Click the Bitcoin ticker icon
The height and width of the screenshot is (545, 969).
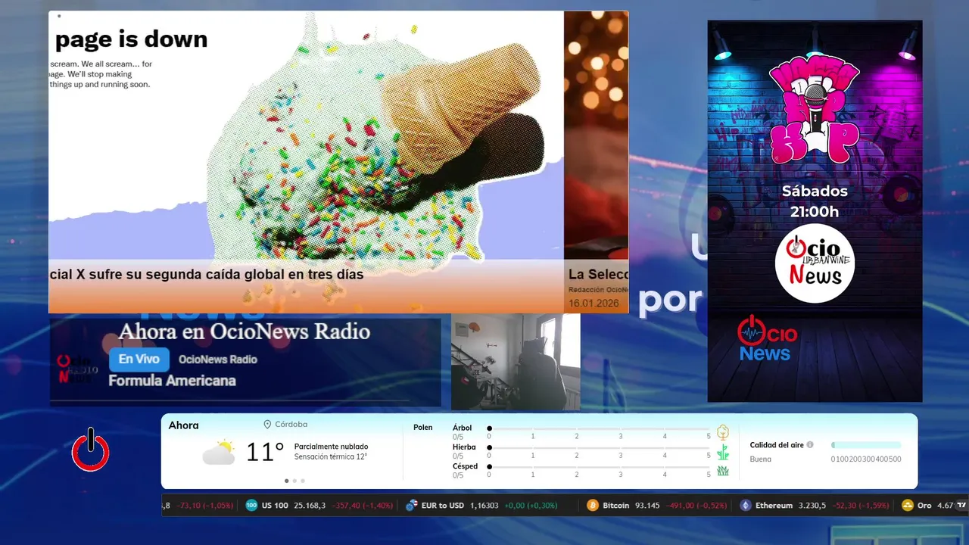593,506
